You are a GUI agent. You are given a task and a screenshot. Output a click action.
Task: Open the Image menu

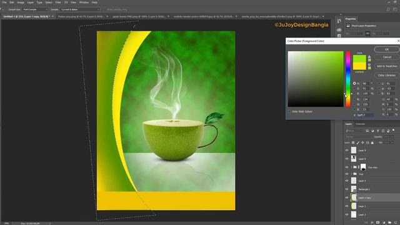point(21,2)
